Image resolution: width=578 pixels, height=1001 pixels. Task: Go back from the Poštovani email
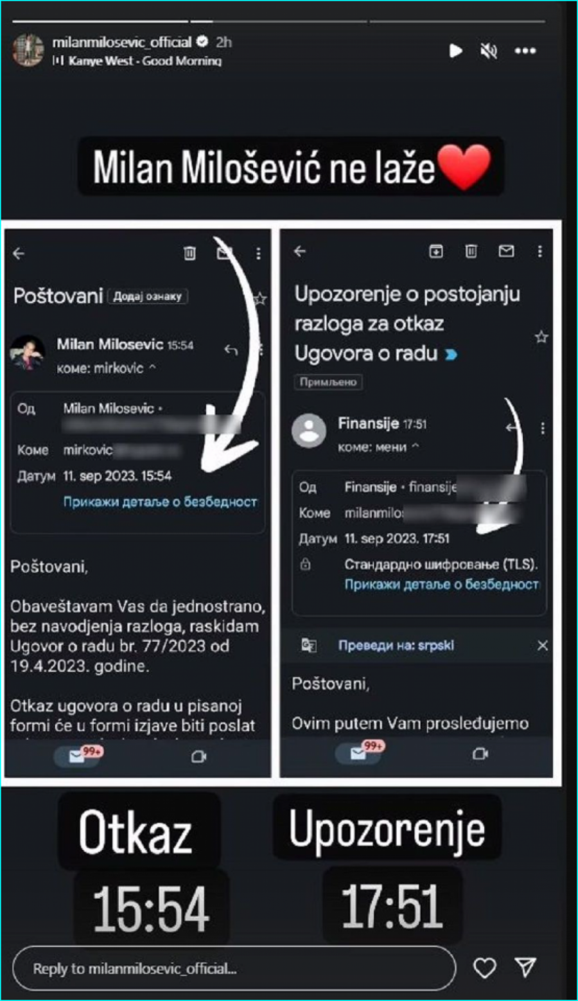(19, 254)
